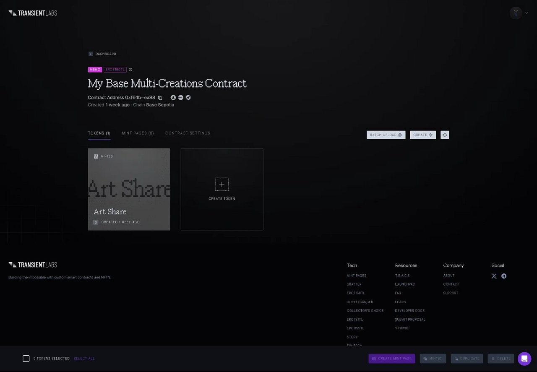Open the block explorer round icon
Screen dimensions: 537x372
[180, 97]
